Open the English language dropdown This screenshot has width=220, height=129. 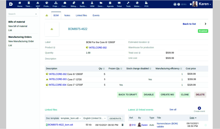click(95, 118)
